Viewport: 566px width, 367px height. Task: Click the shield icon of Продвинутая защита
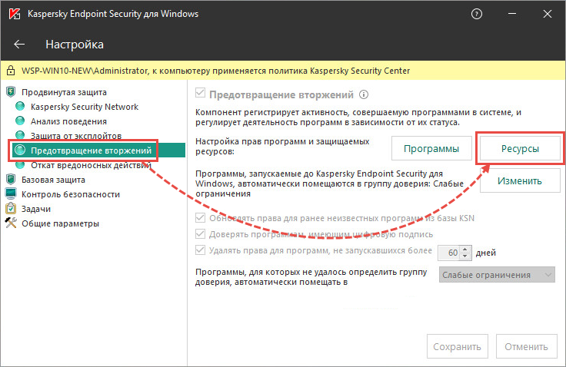11,92
